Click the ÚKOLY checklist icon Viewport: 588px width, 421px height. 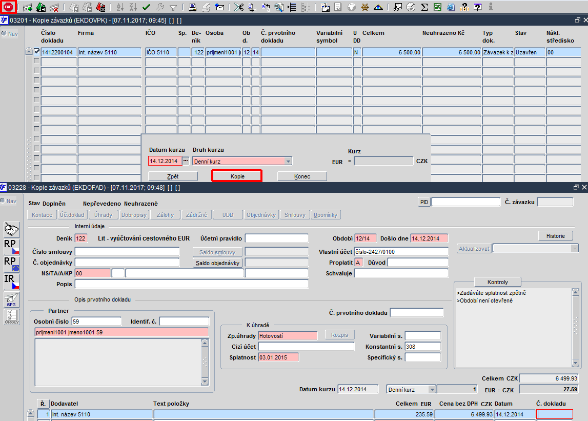click(x=11, y=317)
